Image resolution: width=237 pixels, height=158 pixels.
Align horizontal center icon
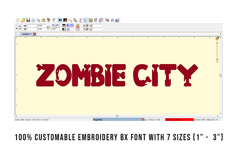(87, 25)
